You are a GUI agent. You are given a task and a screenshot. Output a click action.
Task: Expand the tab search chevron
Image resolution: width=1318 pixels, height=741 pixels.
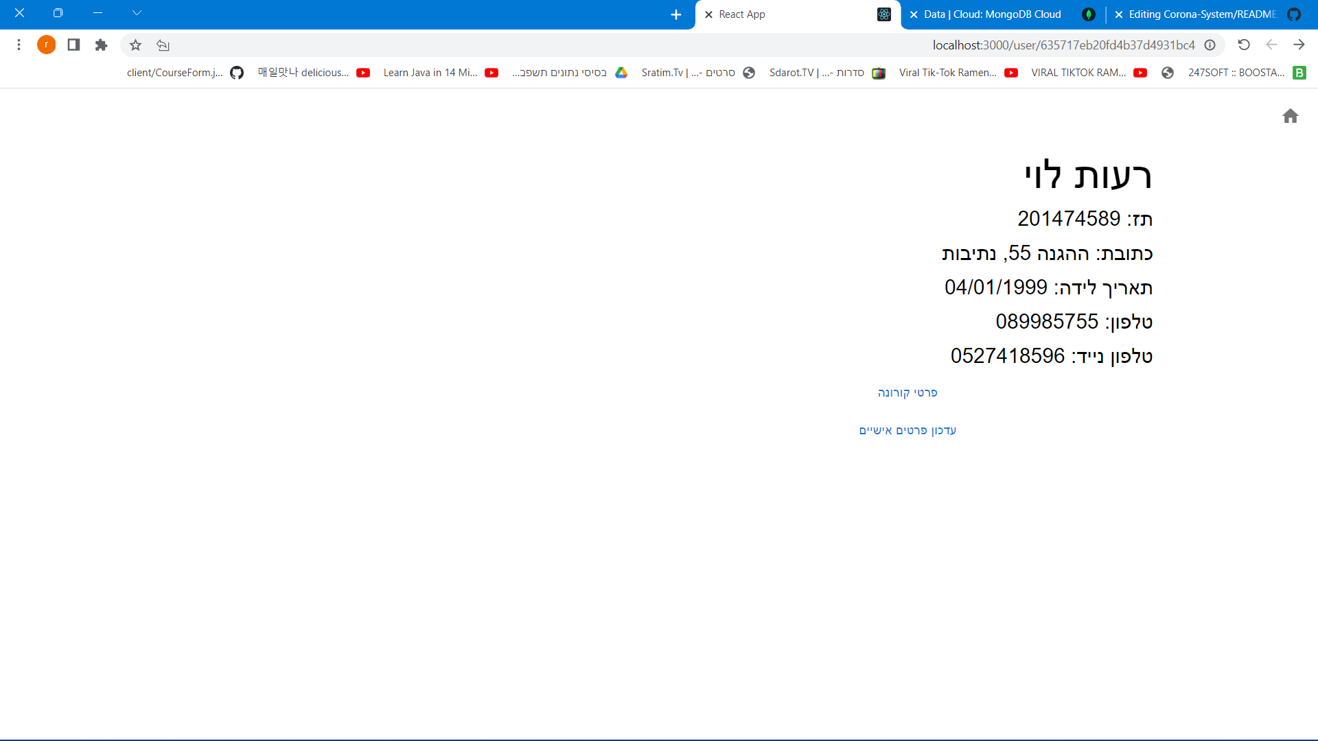[x=137, y=13]
